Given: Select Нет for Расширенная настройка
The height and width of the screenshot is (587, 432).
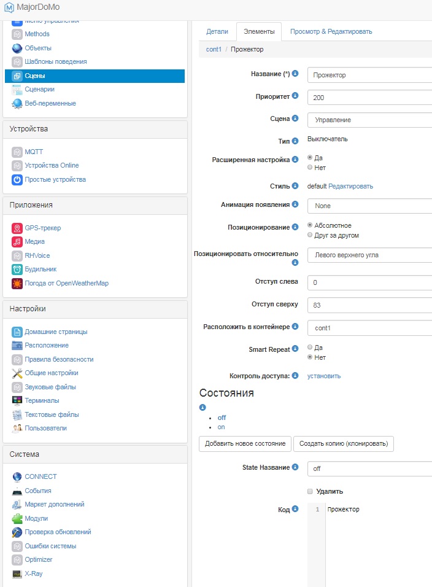Looking at the screenshot, I should point(310,168).
